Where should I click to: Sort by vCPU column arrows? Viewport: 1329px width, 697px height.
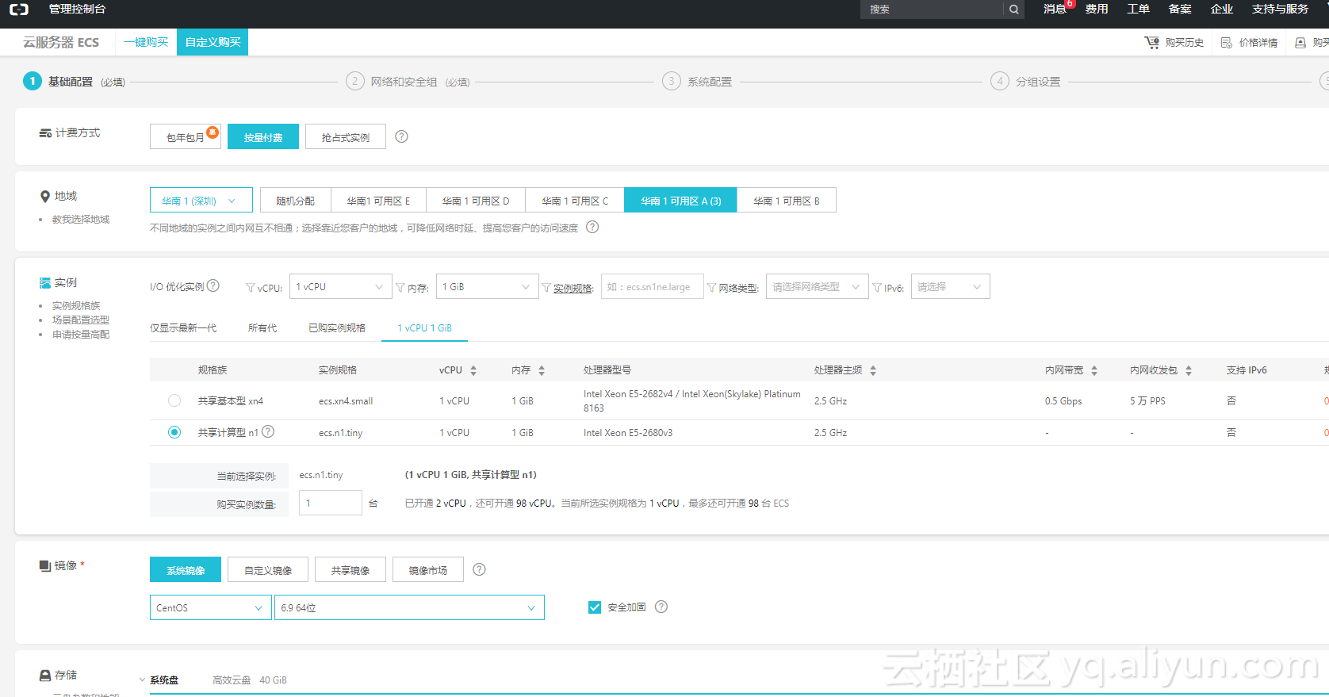(x=473, y=370)
